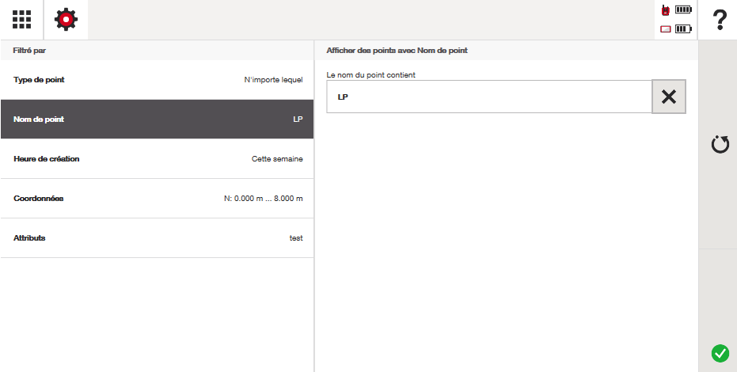Check the controller battery indicator at lower right of status

pos(682,29)
